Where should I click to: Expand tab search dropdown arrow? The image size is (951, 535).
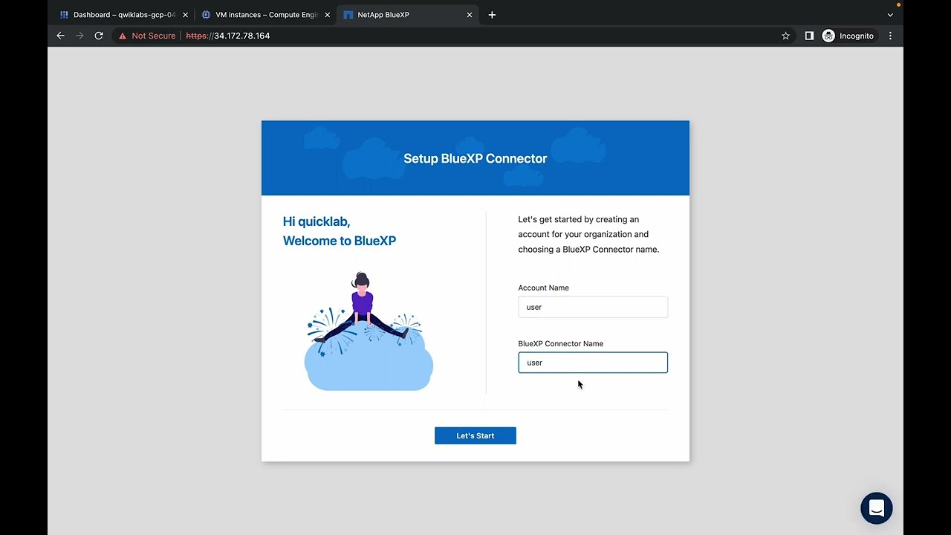[890, 15]
